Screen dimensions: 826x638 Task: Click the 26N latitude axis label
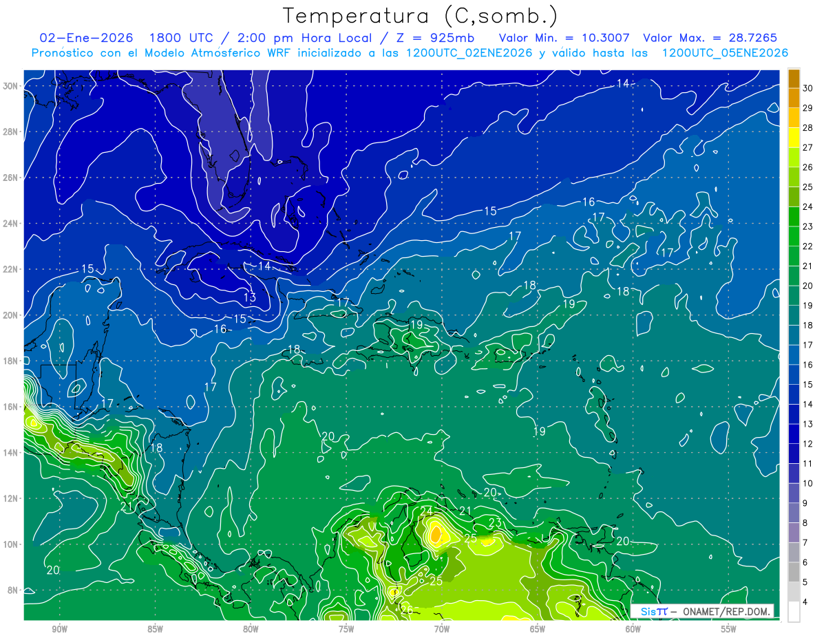tap(10, 178)
